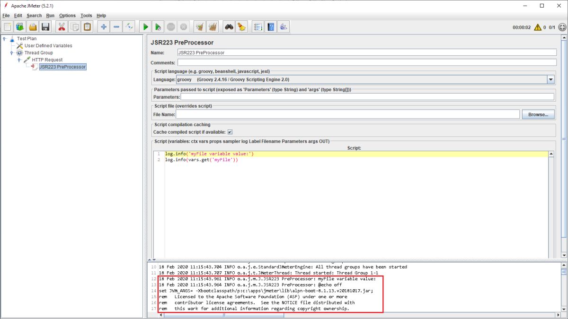Save the test plan with floppy icon
The image size is (568, 319).
[x=45, y=27]
